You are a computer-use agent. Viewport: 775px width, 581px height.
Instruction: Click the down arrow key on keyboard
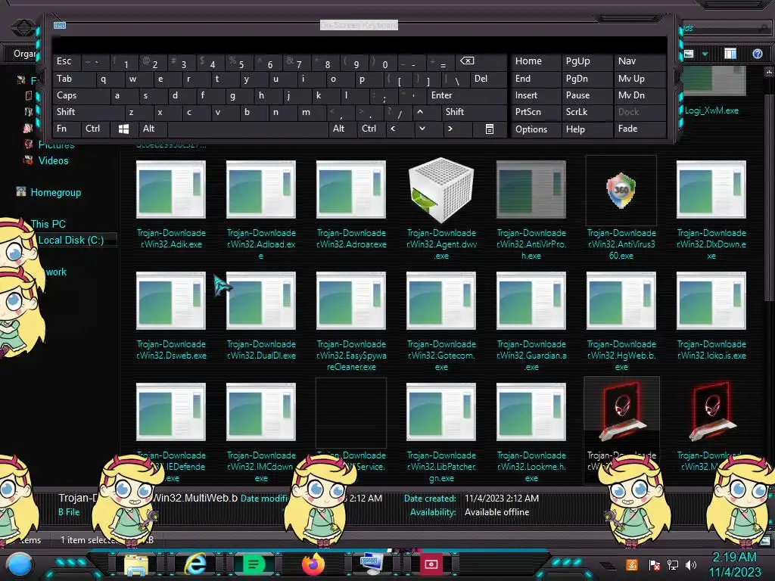coord(422,129)
